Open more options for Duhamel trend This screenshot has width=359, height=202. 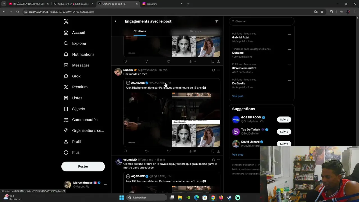point(289,50)
